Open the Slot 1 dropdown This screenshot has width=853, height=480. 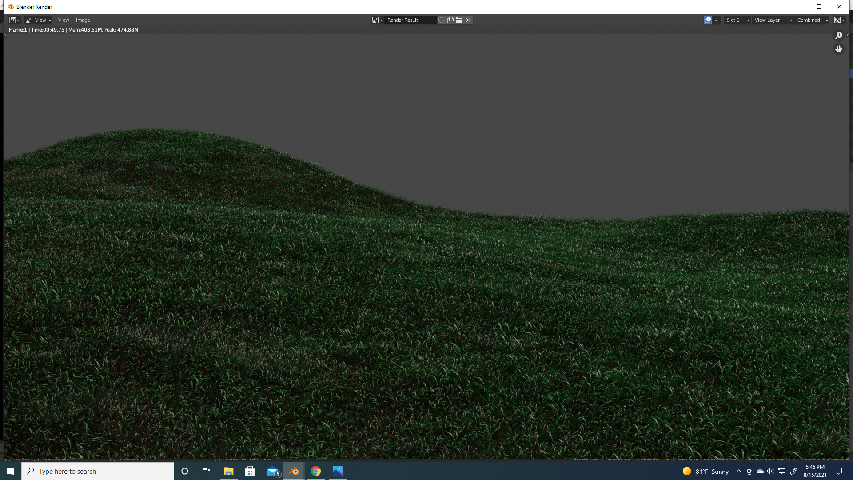coord(737,20)
